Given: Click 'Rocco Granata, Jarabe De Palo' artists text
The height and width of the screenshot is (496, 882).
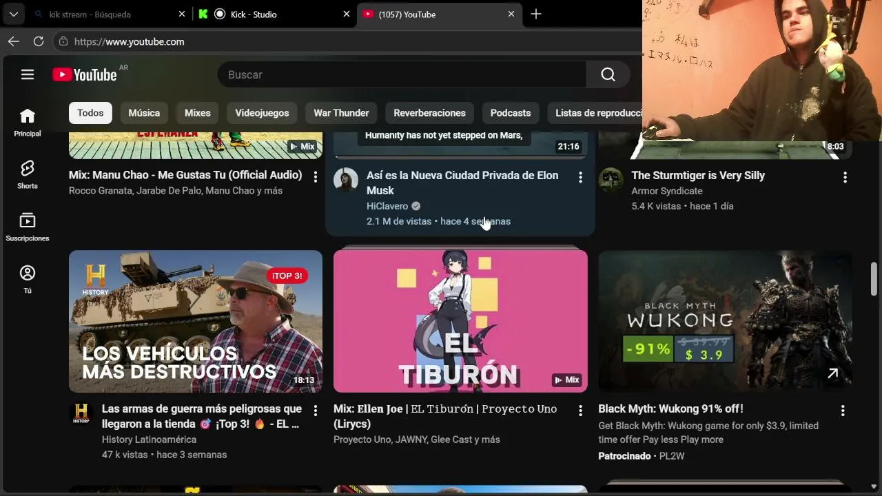Looking at the screenshot, I should point(176,191).
